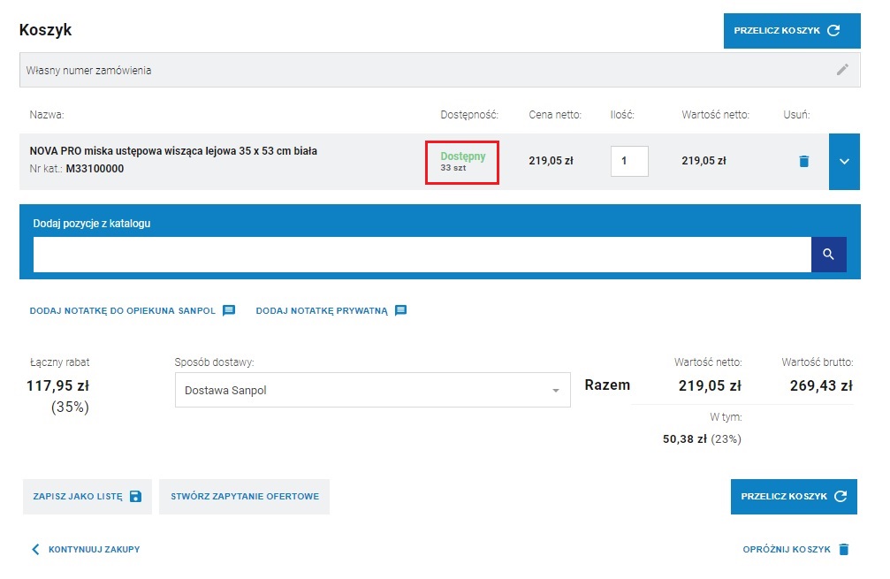This screenshot has height=579, width=890.
Task: Click the total discount 117,95 zł
Action: click(x=58, y=386)
